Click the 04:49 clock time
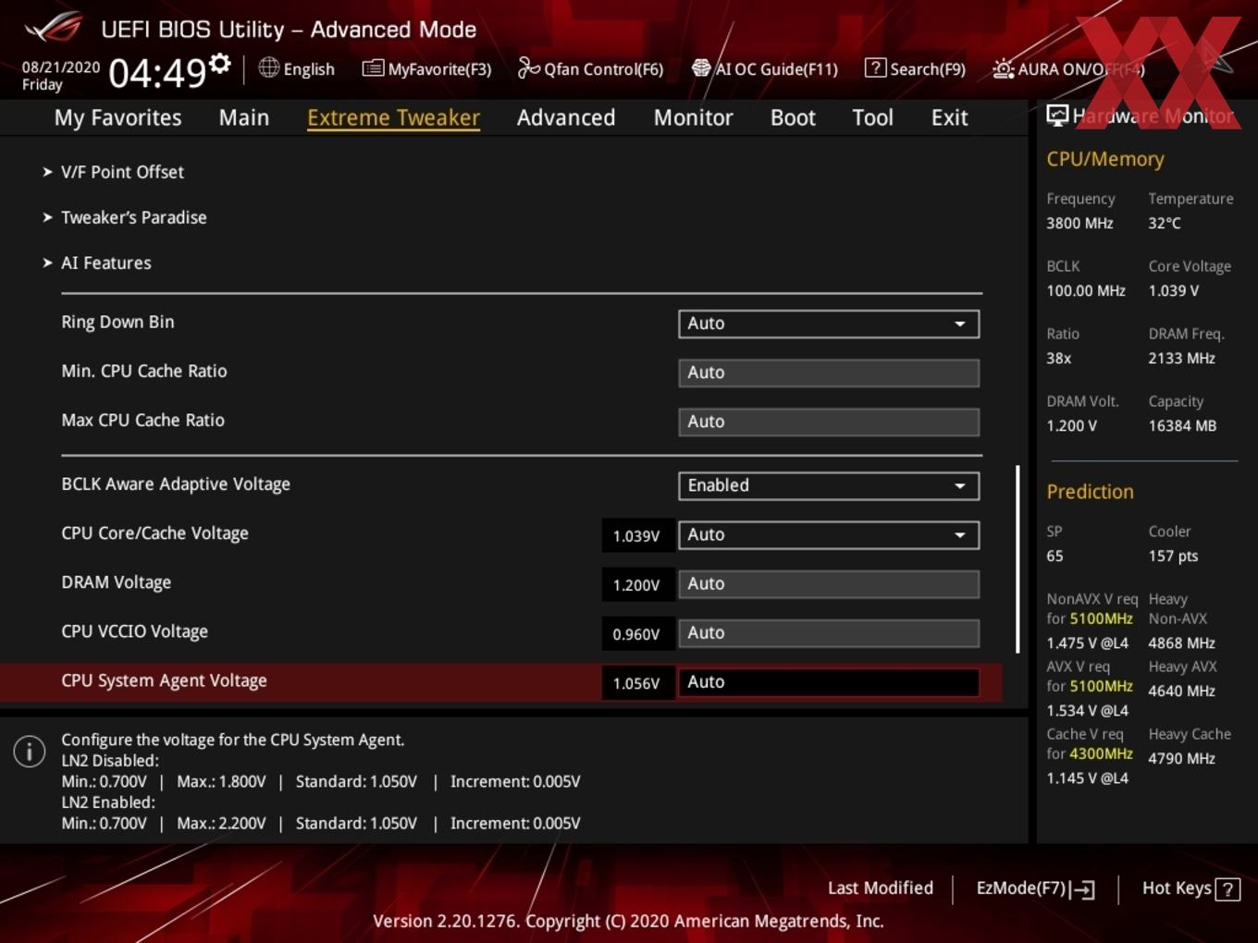The width and height of the screenshot is (1258, 943). tap(157, 72)
